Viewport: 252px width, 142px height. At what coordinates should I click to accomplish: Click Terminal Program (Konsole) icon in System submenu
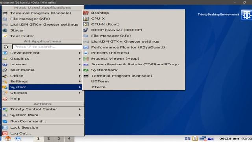pyautogui.click(x=86, y=76)
